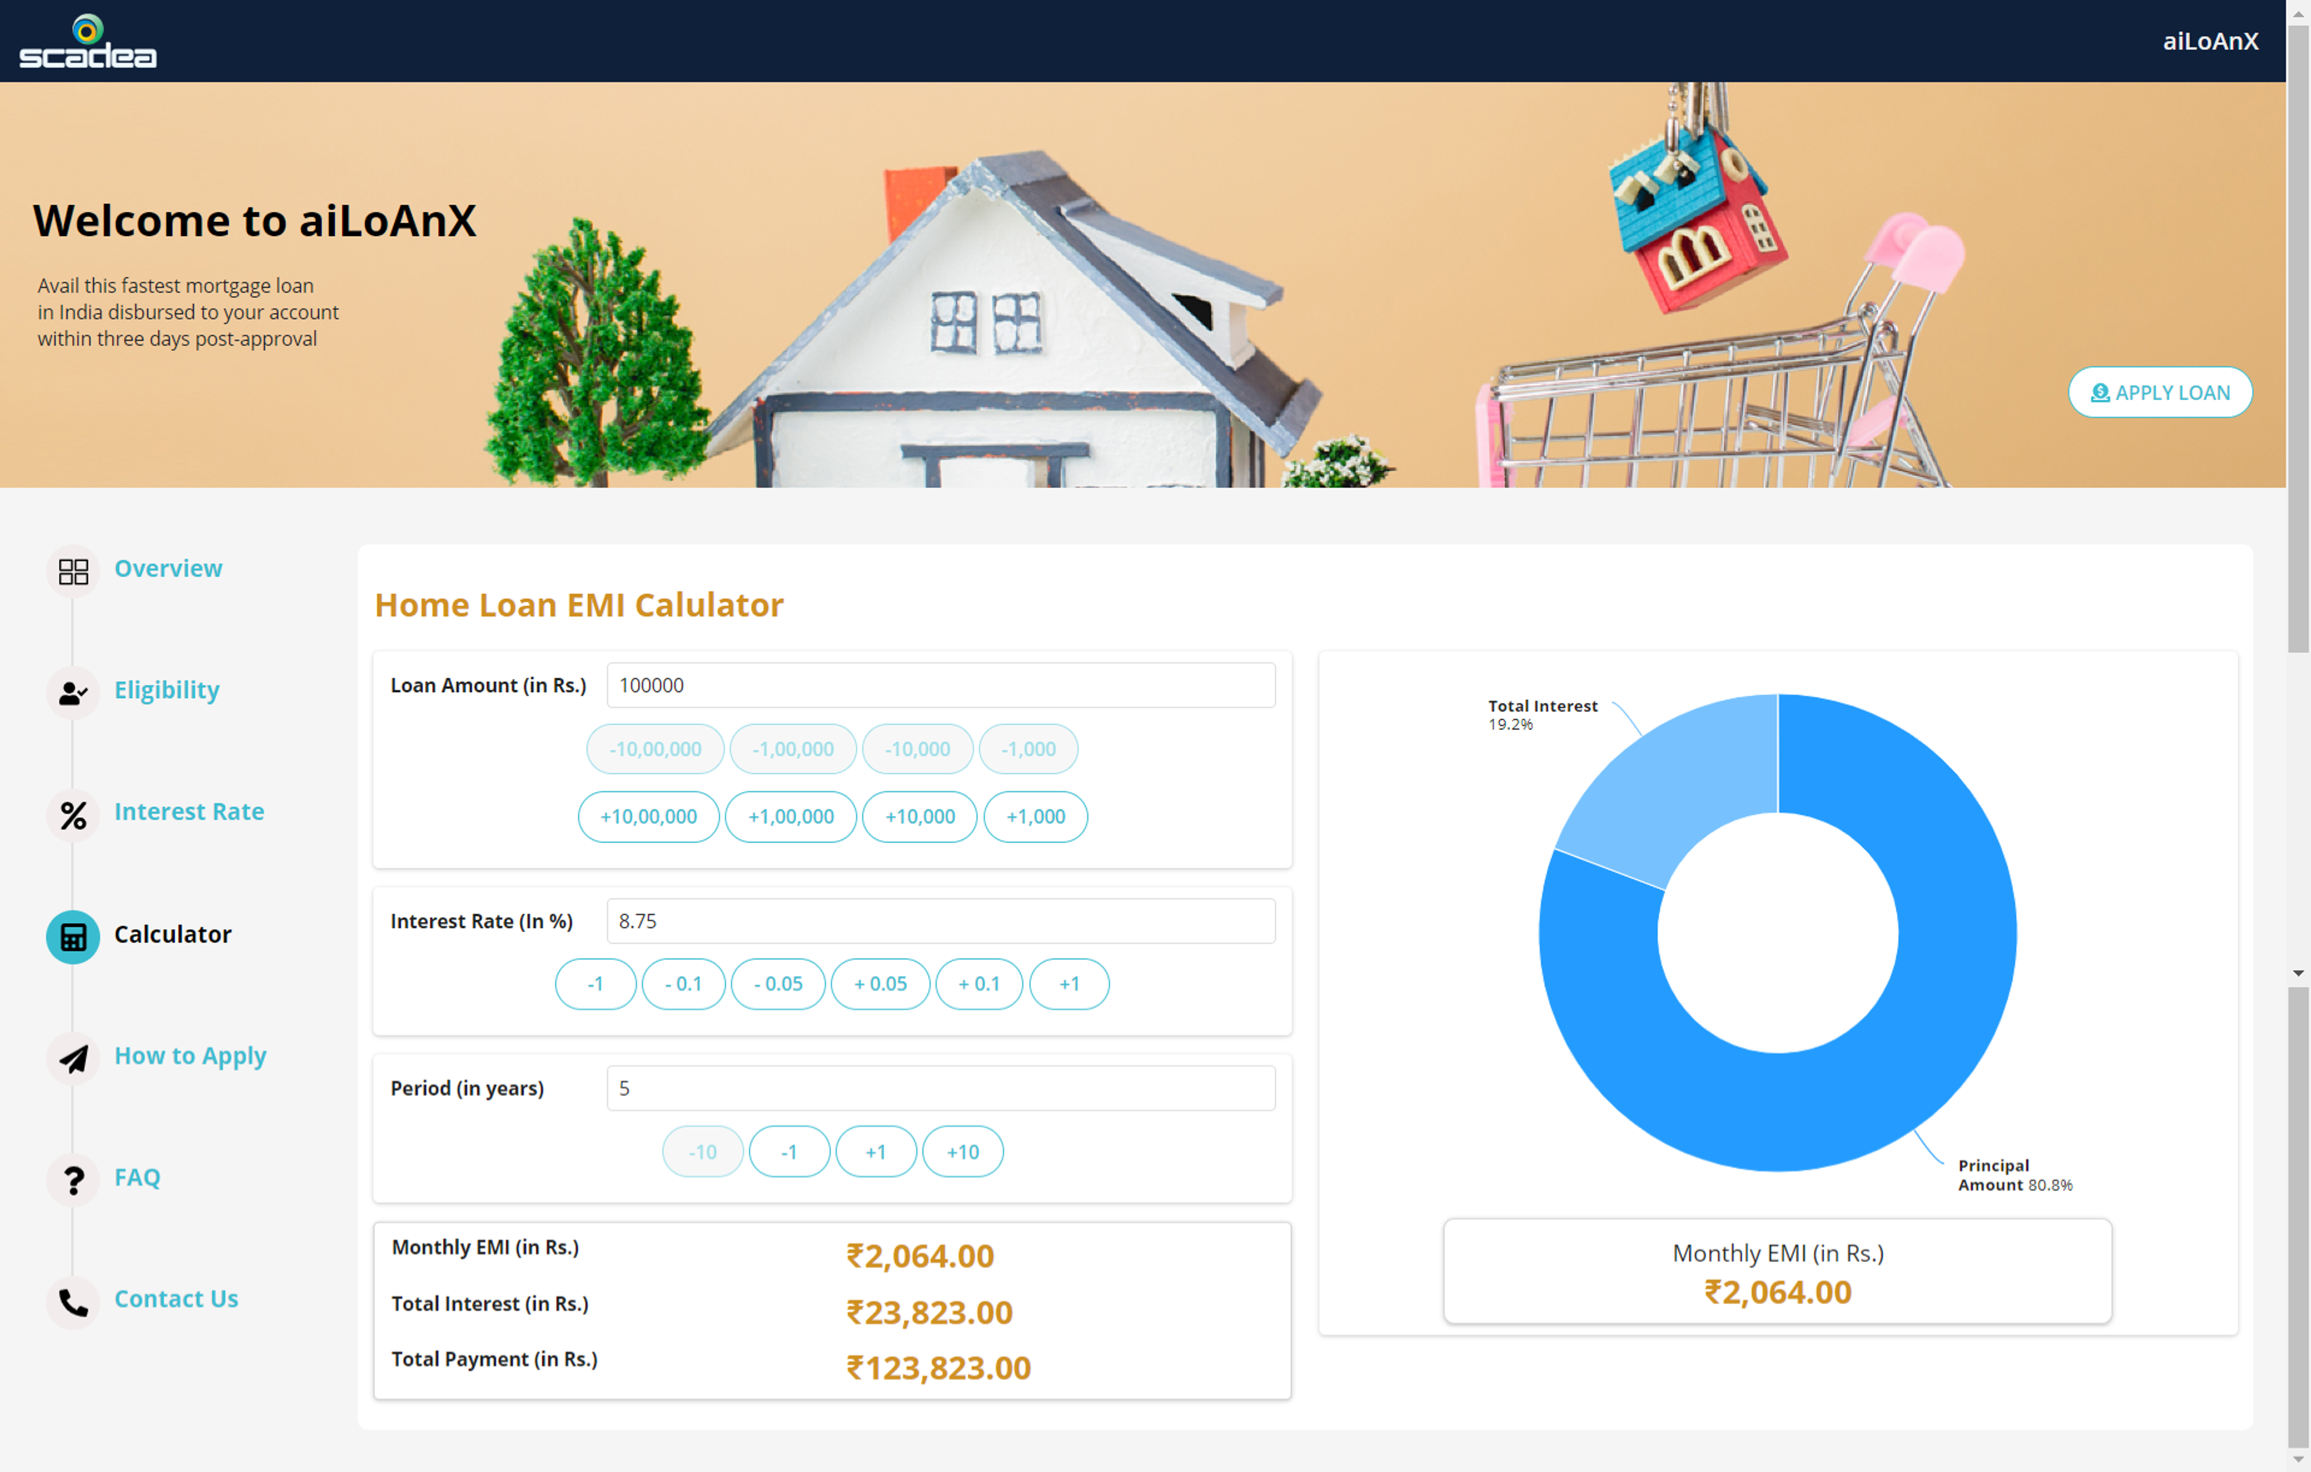The width and height of the screenshot is (2311, 1472).
Task: Click the APPLY LOAN button
Action: (x=2161, y=392)
